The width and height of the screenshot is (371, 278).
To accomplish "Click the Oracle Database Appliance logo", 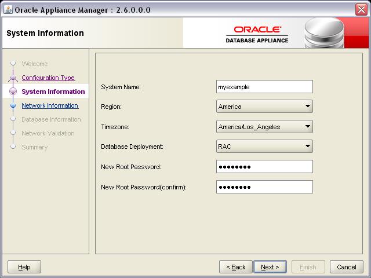I will click(257, 35).
